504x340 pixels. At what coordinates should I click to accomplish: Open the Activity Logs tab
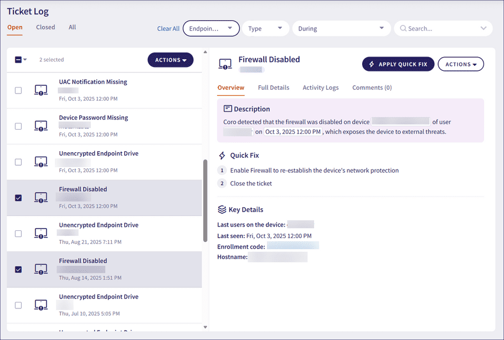click(321, 87)
